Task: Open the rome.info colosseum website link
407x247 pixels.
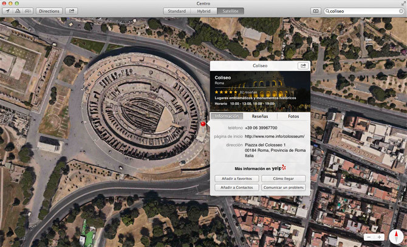Action: point(274,136)
